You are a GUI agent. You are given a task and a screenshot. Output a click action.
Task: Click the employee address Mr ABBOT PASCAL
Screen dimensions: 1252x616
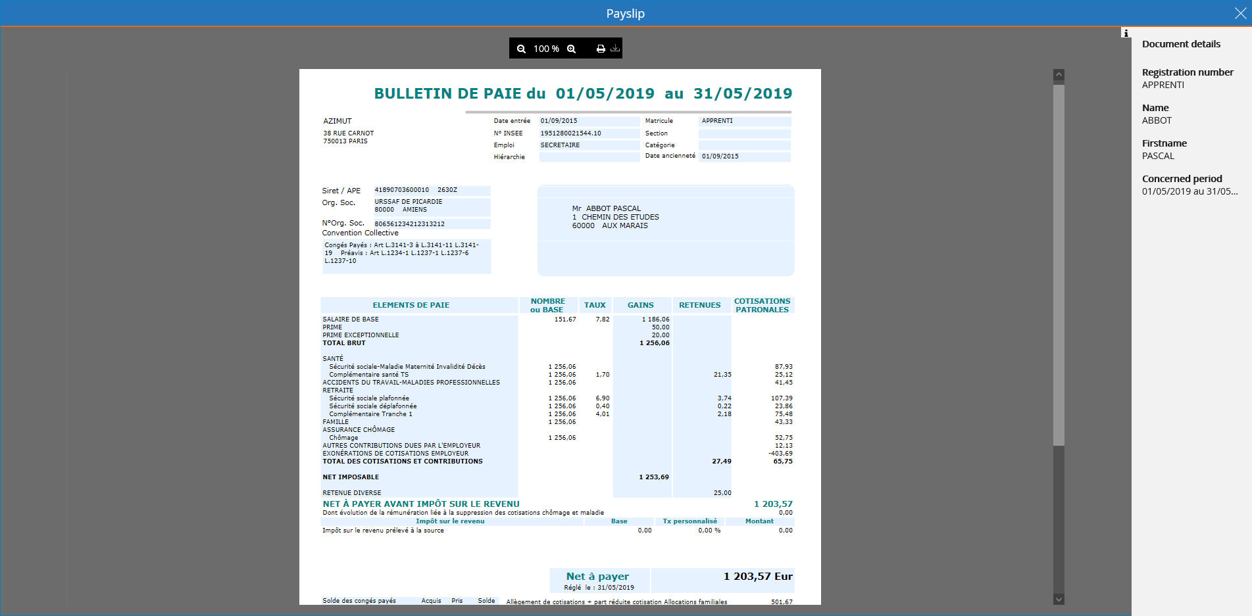click(607, 208)
